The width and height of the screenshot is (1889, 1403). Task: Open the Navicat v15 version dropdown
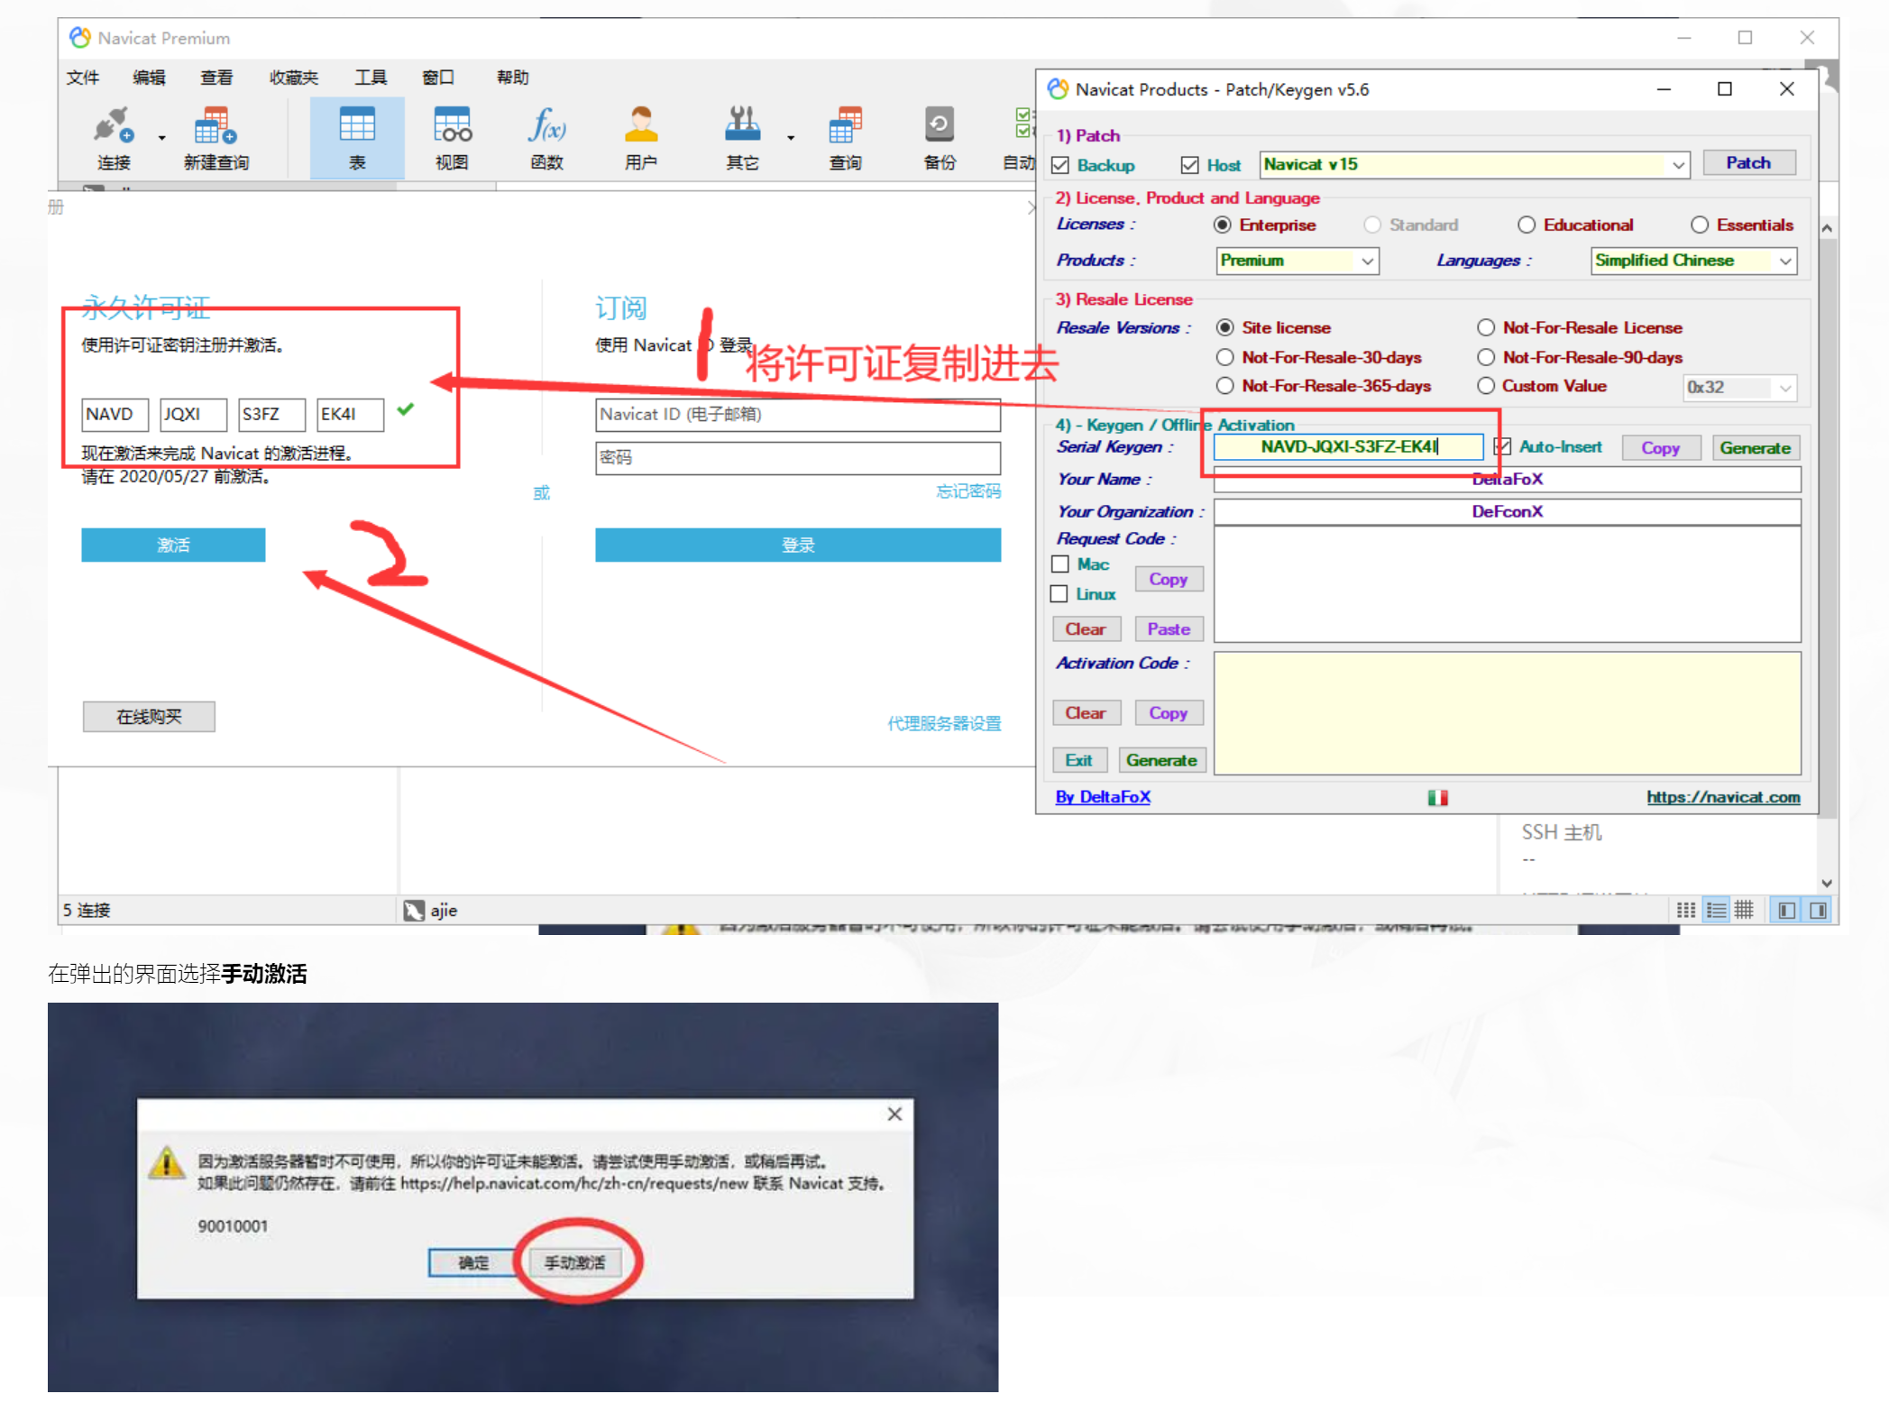click(1677, 165)
